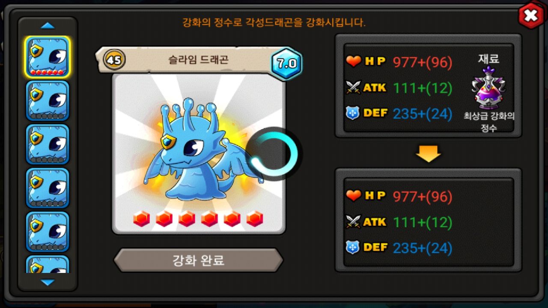Select the fourth dragon thumbnail in list
The height and width of the screenshot is (308, 548).
point(48,188)
